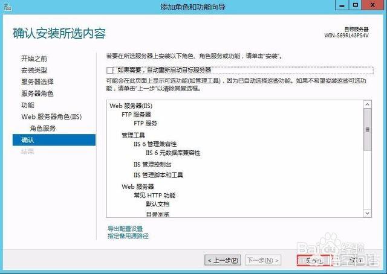Select the highlighted 确认 step
Image resolution: width=387 pixels, height=274 pixels.
click(x=28, y=140)
